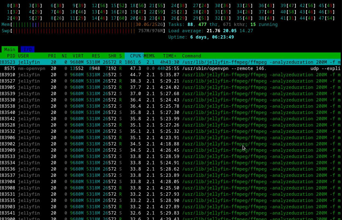Screen dimensions: 342x220
Task: Click TIME value 4:25.50
Action: point(170,188)
